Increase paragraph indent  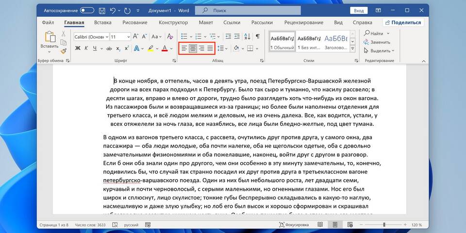(236, 36)
